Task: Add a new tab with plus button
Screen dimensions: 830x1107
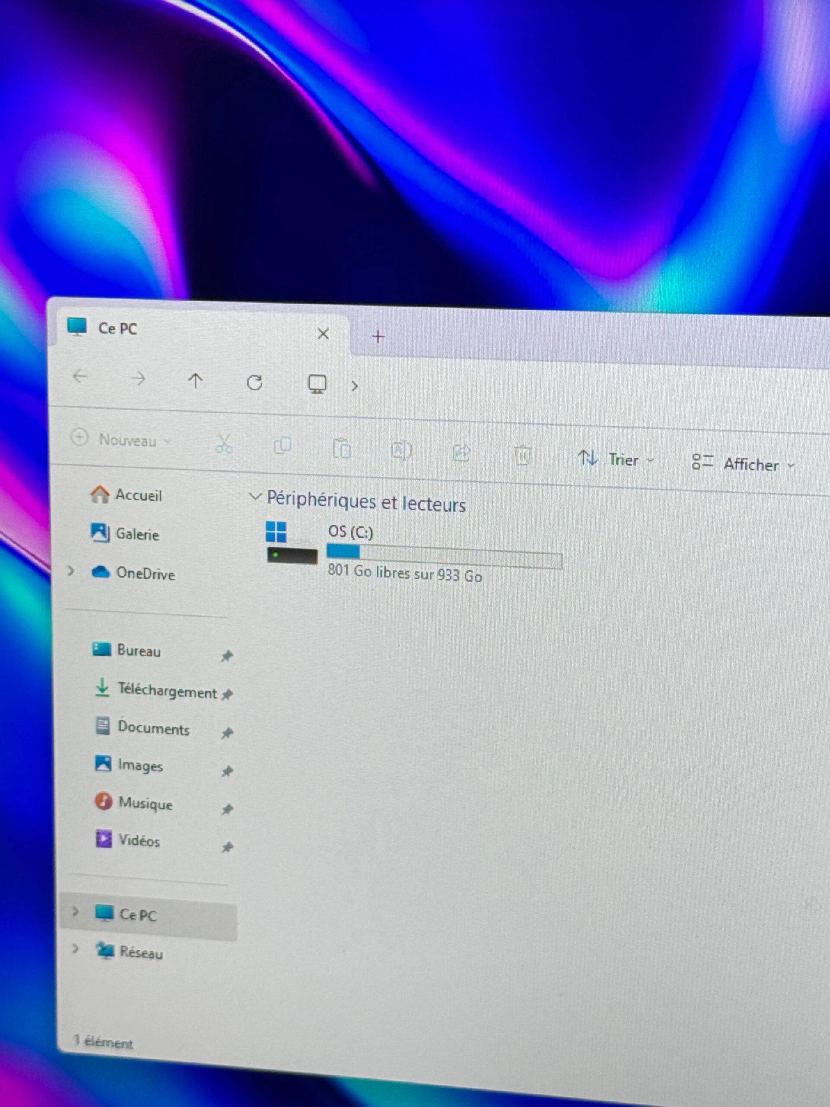Action: click(x=378, y=336)
